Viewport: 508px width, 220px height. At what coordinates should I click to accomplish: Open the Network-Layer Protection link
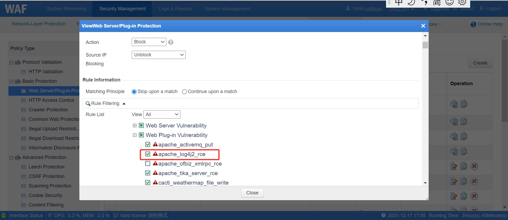[x=39, y=24]
